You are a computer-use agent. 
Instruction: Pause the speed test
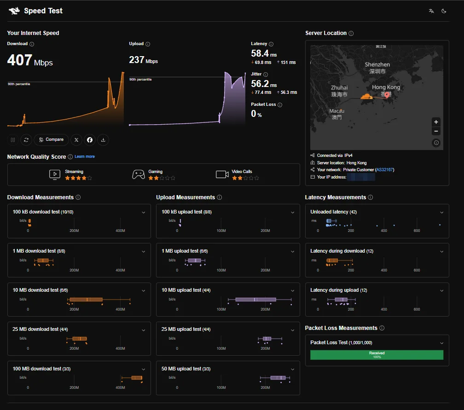(x=13, y=139)
